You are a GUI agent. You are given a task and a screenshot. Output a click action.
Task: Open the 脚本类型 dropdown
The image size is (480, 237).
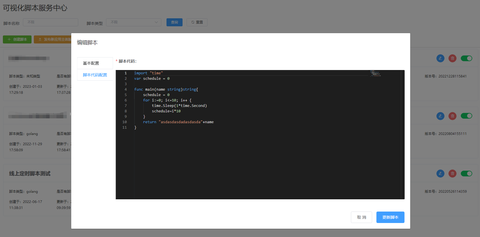pyautogui.click(x=134, y=22)
